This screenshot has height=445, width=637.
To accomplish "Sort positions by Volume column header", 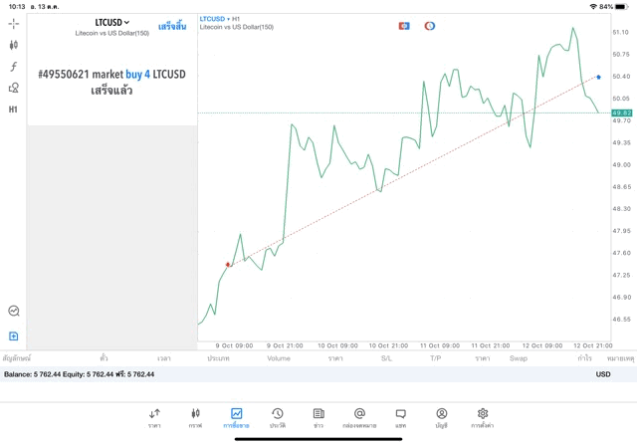I will pos(279,358).
